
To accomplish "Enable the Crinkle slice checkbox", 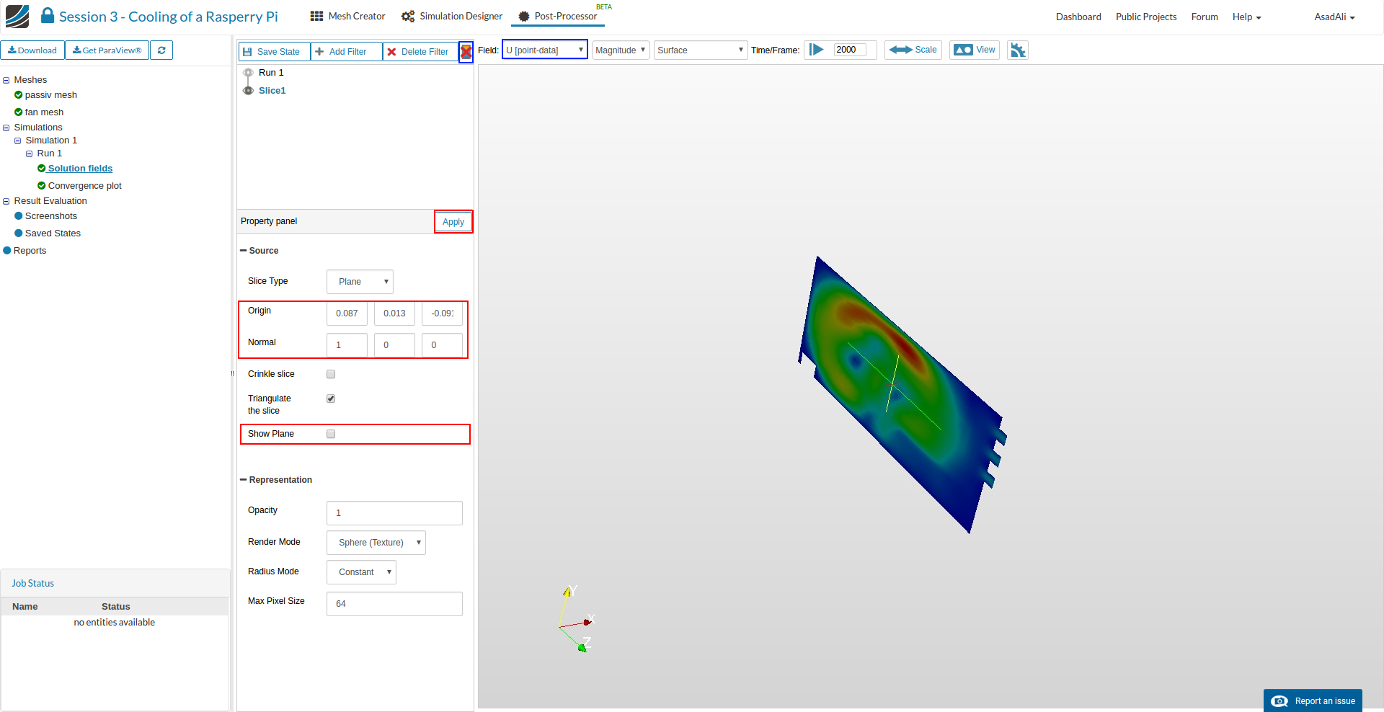I will [331, 374].
